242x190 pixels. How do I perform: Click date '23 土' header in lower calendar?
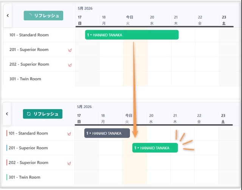pos(223,119)
